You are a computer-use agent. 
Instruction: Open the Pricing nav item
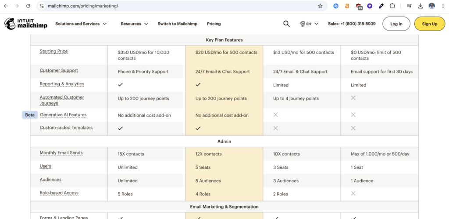click(x=214, y=24)
